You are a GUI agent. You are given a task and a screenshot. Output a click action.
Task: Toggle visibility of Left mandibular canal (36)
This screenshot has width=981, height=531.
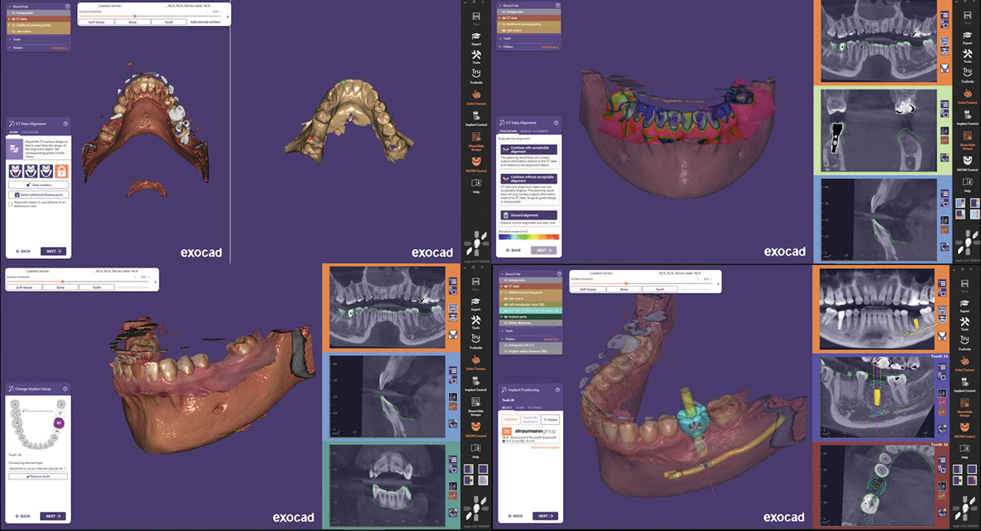(x=506, y=304)
